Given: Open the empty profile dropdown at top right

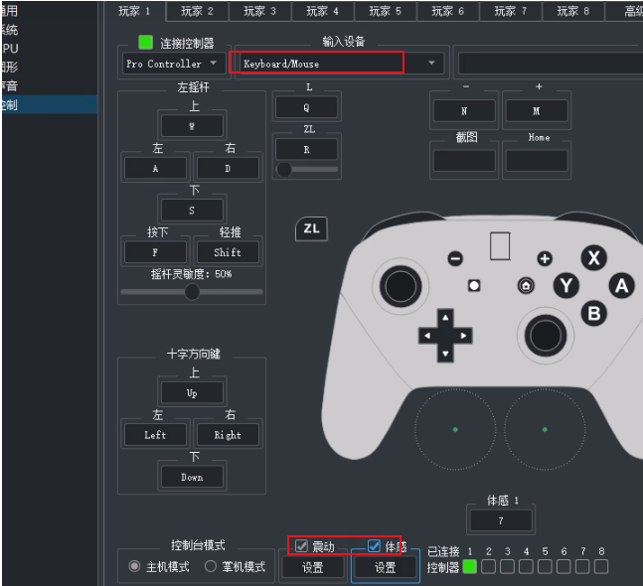Looking at the screenshot, I should pyautogui.click(x=549, y=64).
